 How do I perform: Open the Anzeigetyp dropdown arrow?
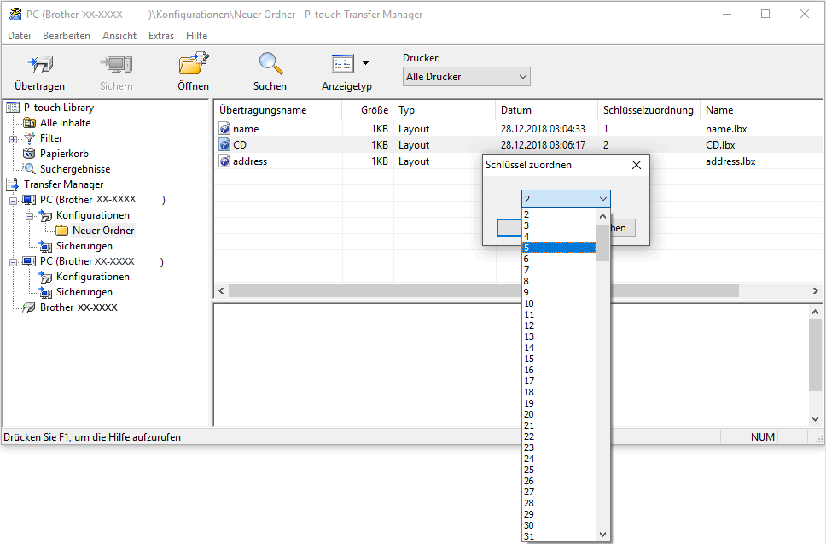pyautogui.click(x=365, y=63)
